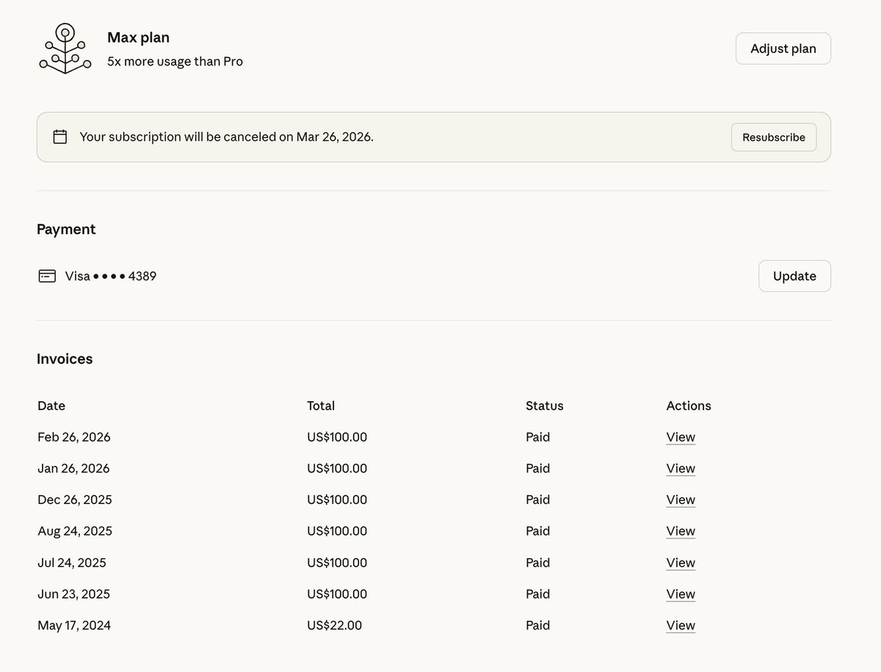Click the Actions column header
The height and width of the screenshot is (672, 881).
click(x=689, y=406)
